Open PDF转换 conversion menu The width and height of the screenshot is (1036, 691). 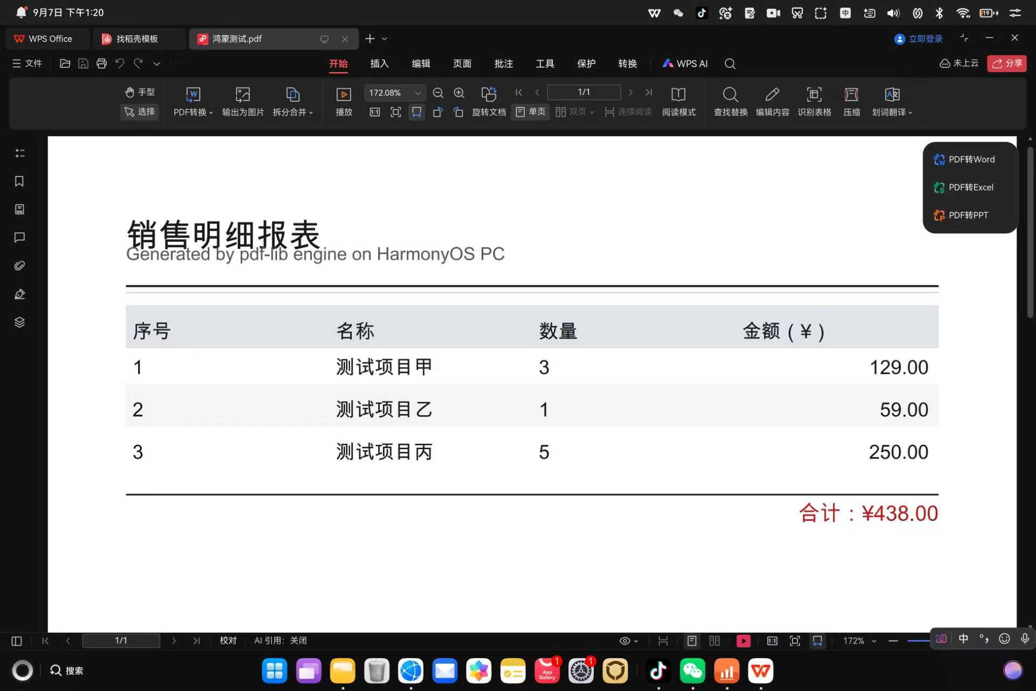[x=193, y=102]
